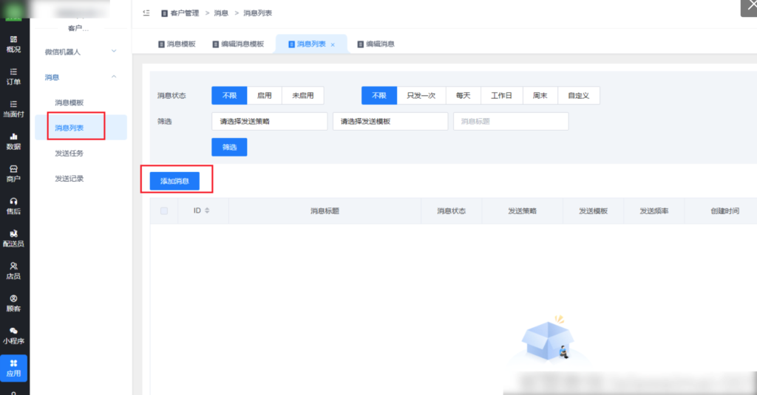The height and width of the screenshot is (395, 757).
Task: Click the 发送策略 column header
Action: pyautogui.click(x=522, y=210)
